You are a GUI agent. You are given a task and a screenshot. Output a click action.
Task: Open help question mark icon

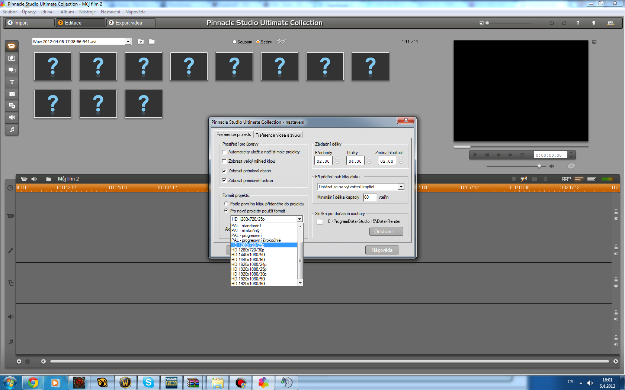tap(578, 23)
